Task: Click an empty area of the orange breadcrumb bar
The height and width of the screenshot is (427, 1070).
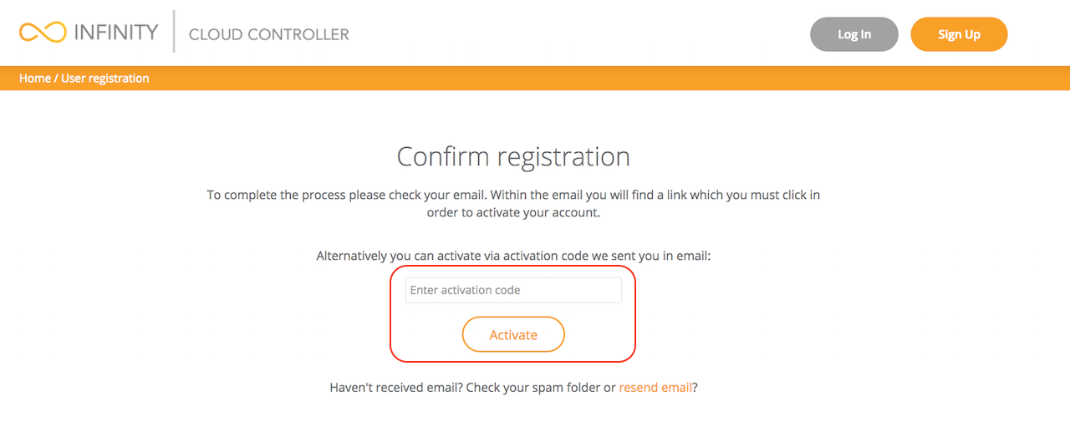Action: point(585,79)
